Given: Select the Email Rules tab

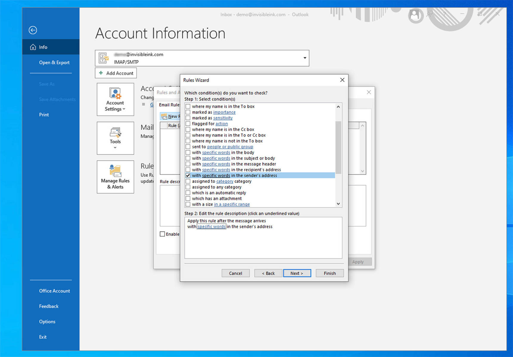Looking at the screenshot, I should click(169, 105).
